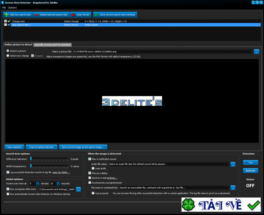Open log folder via its link
Screen dimensions: 264x215
pos(61,172)
